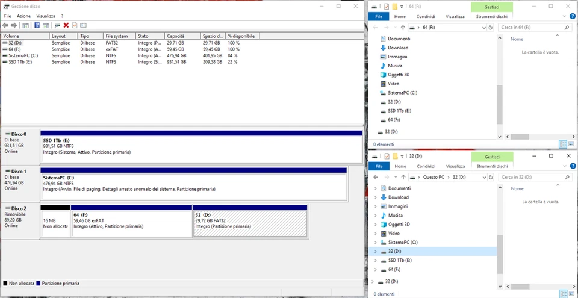Open Strumenti dischi tab in 64 (F:) Explorer

click(x=492, y=16)
